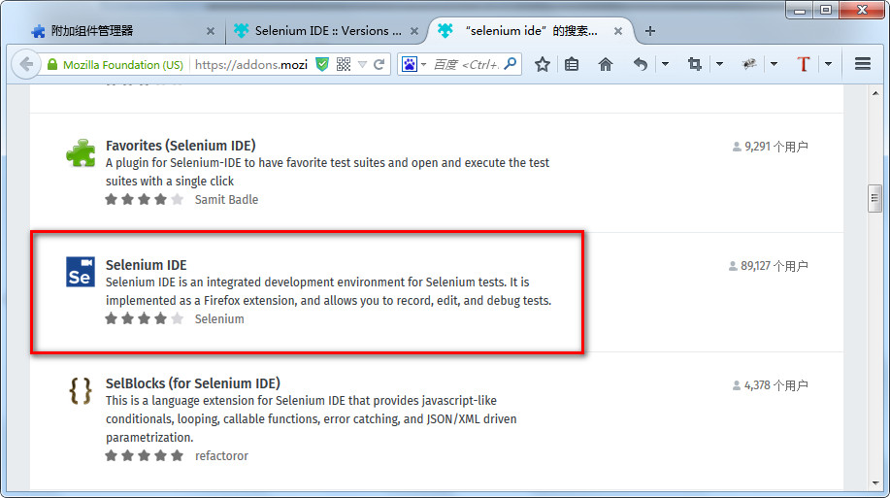Click the Firebug bug toolbar icon
This screenshot has height=498, width=890.
749,64
